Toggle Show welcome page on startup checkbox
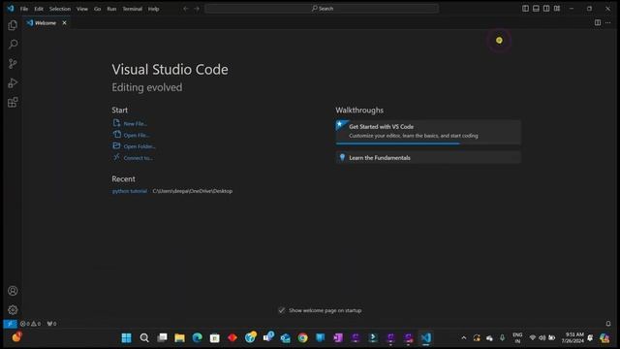620x349 pixels. (282, 310)
